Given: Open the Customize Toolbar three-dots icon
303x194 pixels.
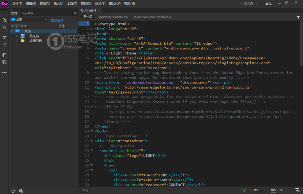Looking at the screenshot, I should tap(4, 73).
